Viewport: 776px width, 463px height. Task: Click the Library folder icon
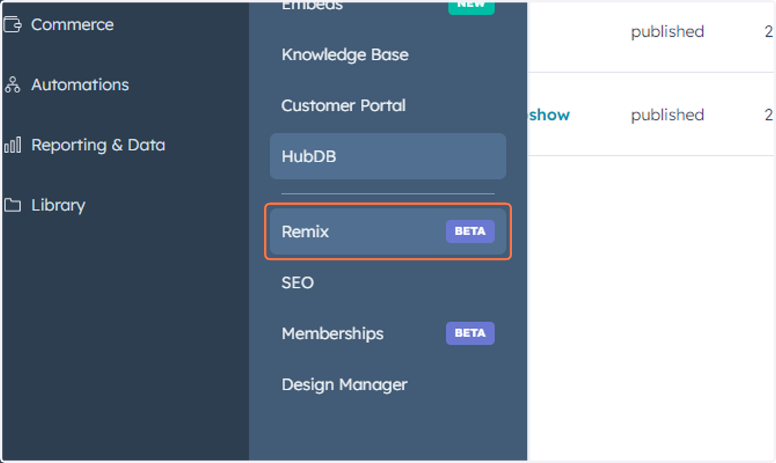[12, 205]
